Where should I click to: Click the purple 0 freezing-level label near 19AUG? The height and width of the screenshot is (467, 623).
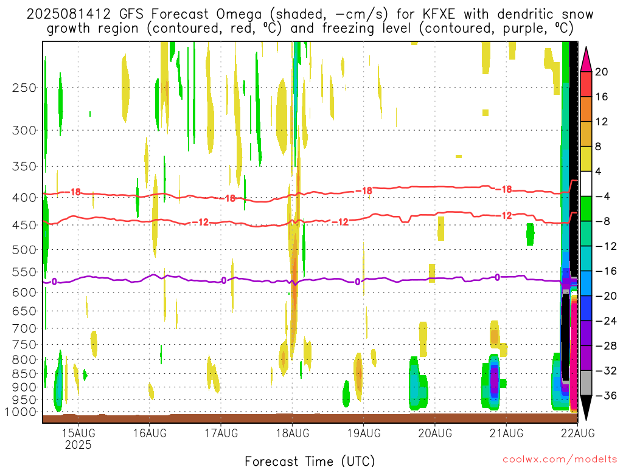click(x=358, y=282)
